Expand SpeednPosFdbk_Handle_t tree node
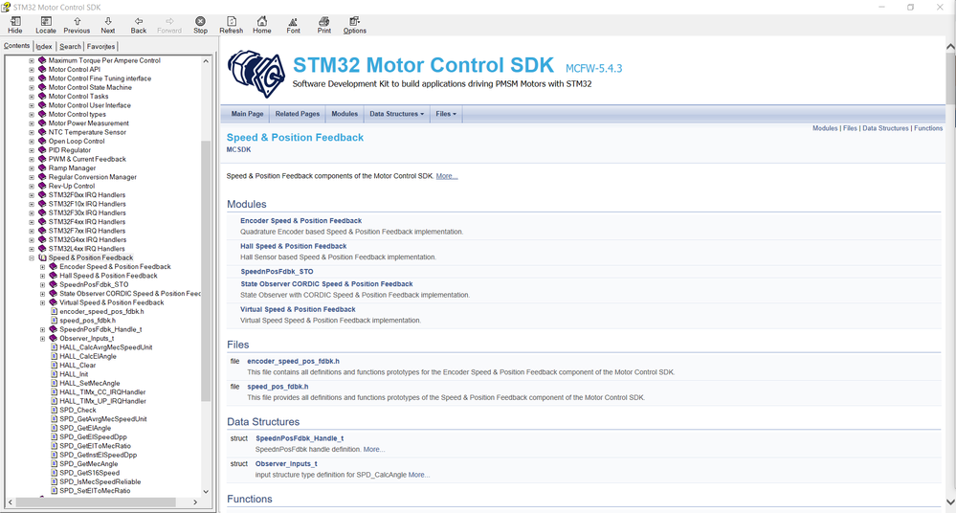Screen dimensions: 956x513 tap(43, 329)
